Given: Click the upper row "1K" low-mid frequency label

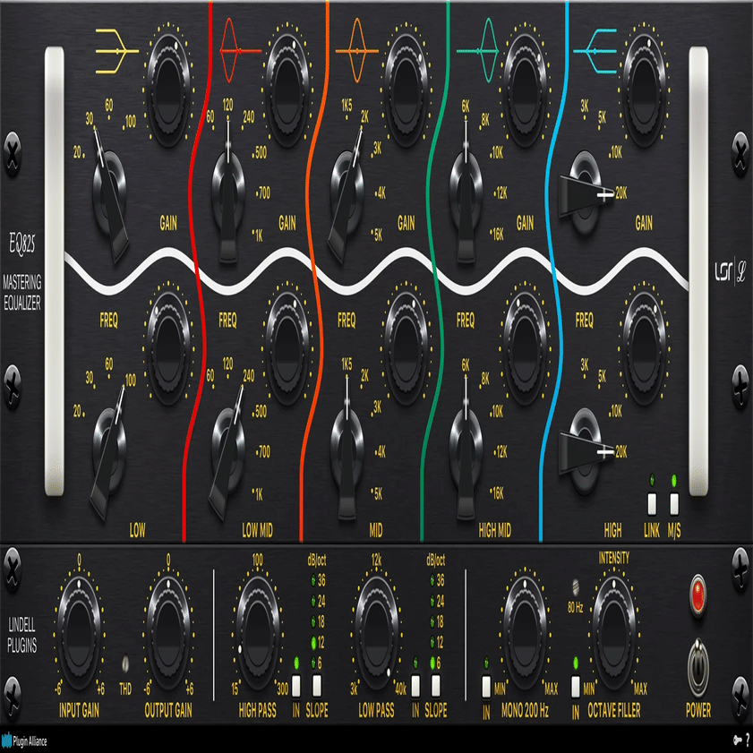Looking at the screenshot, I should 259,235.
